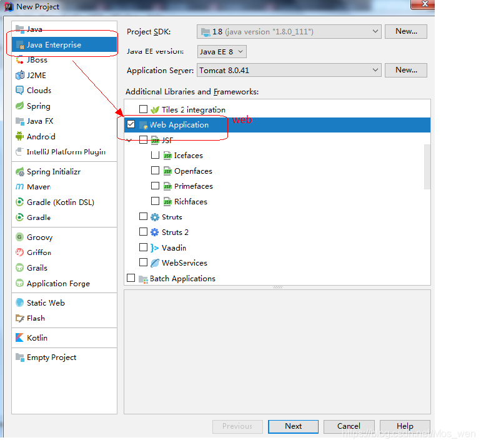This screenshot has height=445, width=481.
Task: Click the Java Enterprise icon
Action: [19, 45]
